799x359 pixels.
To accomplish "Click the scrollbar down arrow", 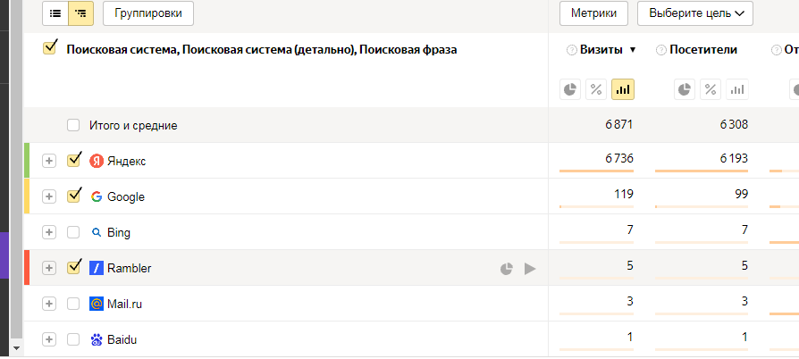I will [16, 348].
